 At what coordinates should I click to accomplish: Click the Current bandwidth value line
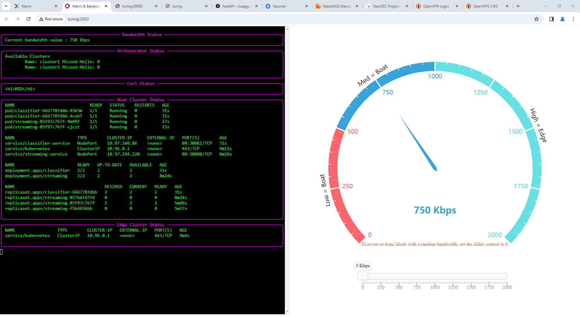tap(47, 40)
